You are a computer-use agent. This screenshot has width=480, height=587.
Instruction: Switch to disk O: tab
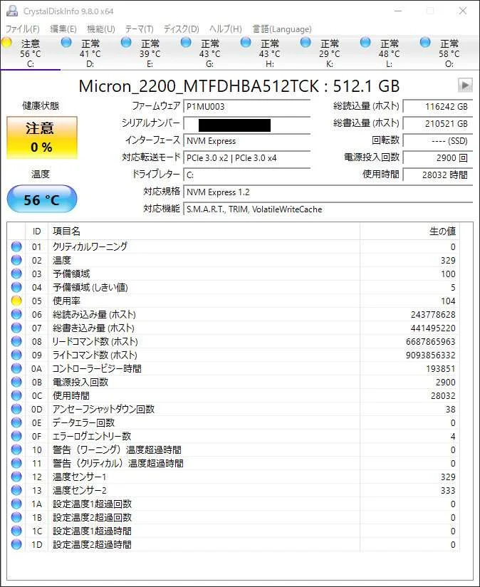[449, 53]
